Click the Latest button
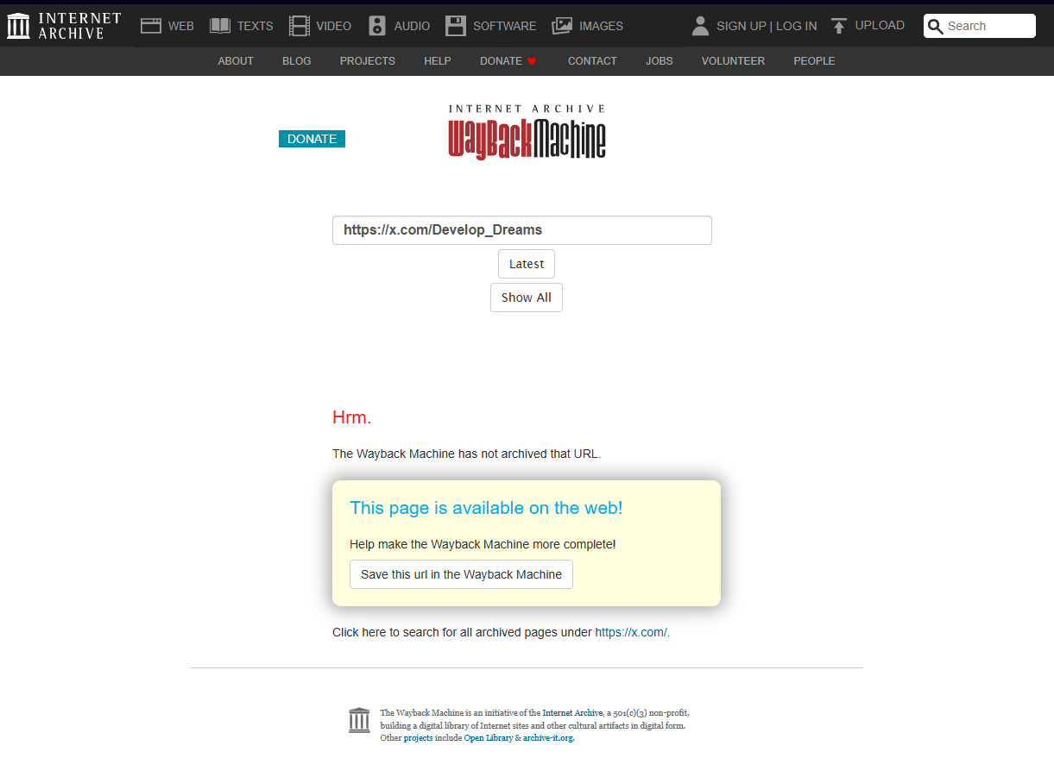 (x=527, y=264)
